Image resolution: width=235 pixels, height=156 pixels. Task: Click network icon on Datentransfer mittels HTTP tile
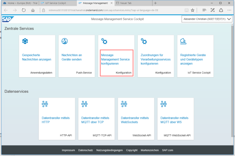[x=45, y=104]
